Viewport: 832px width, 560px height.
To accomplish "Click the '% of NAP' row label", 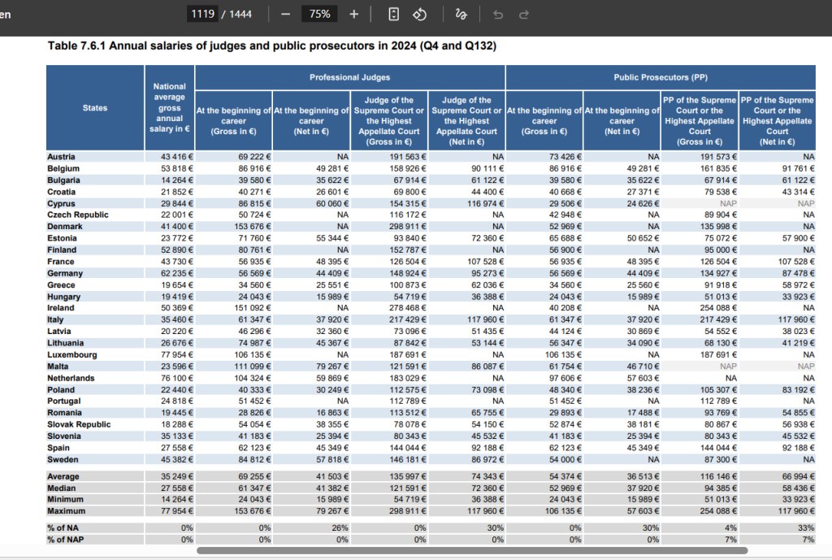I will (65, 540).
